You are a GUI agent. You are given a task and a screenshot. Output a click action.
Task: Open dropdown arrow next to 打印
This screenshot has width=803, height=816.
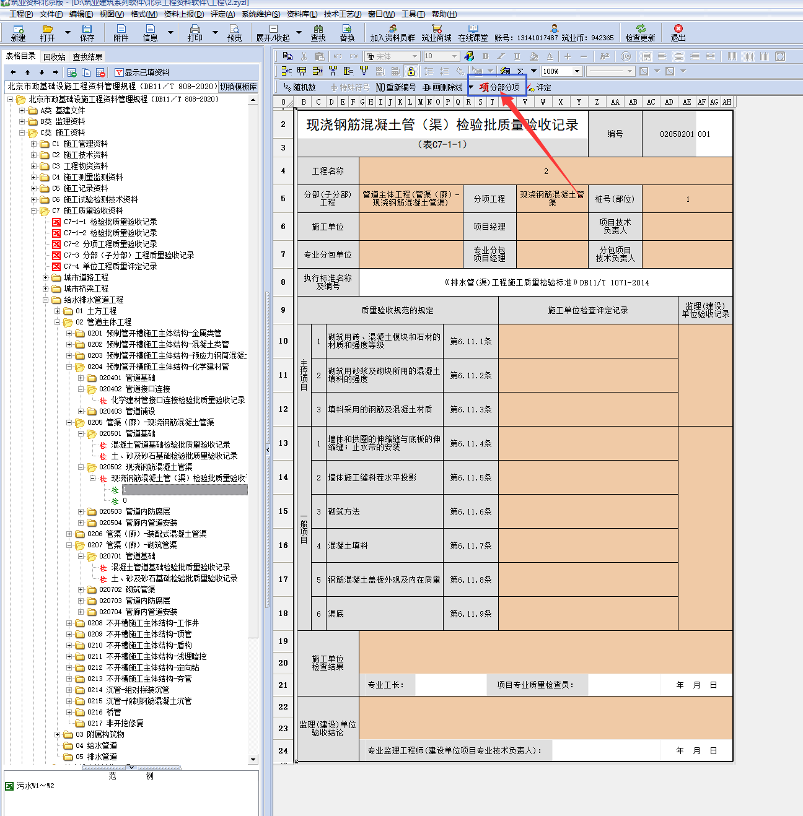pos(216,32)
